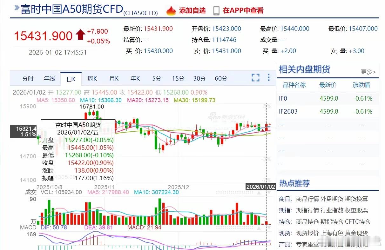Switch to the 分时 chart tab
Screen dimensions: 385x250
coord(28,78)
